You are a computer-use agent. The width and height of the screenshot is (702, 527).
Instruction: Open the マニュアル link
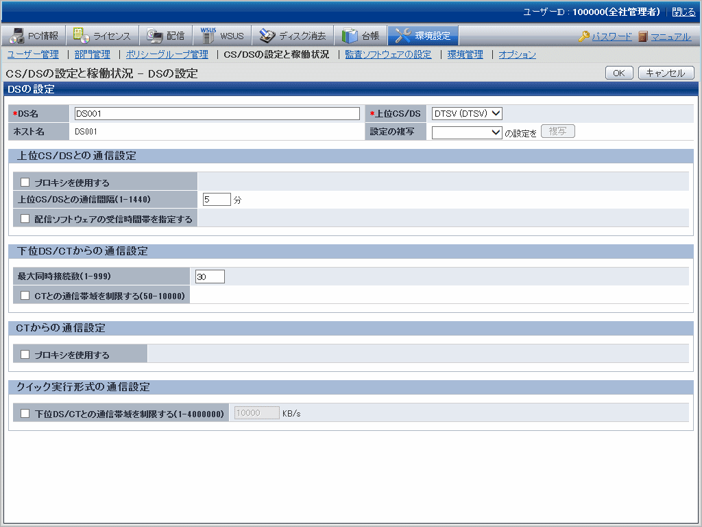click(670, 37)
